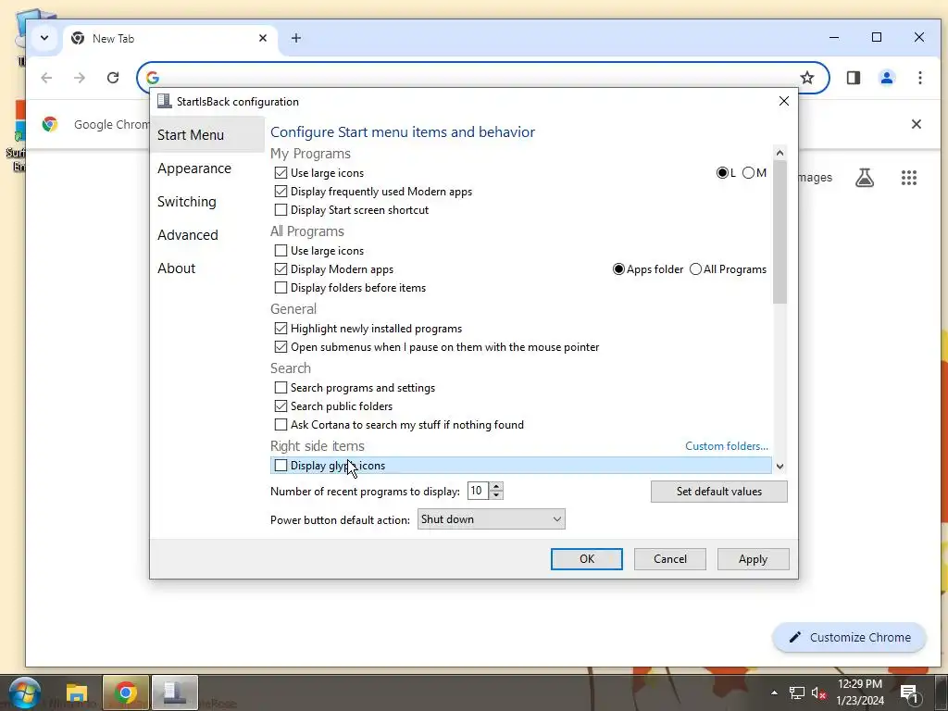This screenshot has height=711, width=948.
Task: Open Chrome profile avatar
Action: [886, 78]
